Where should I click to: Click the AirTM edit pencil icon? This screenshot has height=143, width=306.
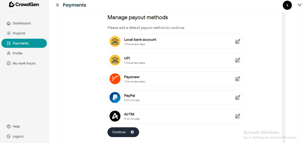point(238,116)
